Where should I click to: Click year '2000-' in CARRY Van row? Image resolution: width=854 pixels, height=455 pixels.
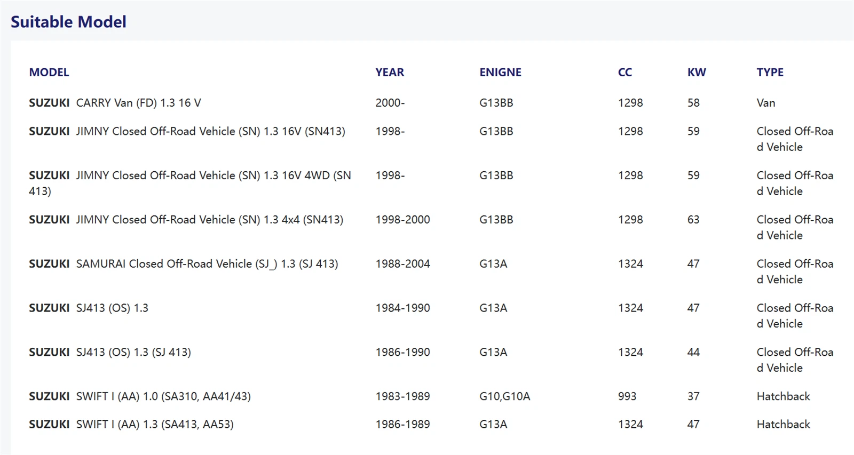[390, 103]
